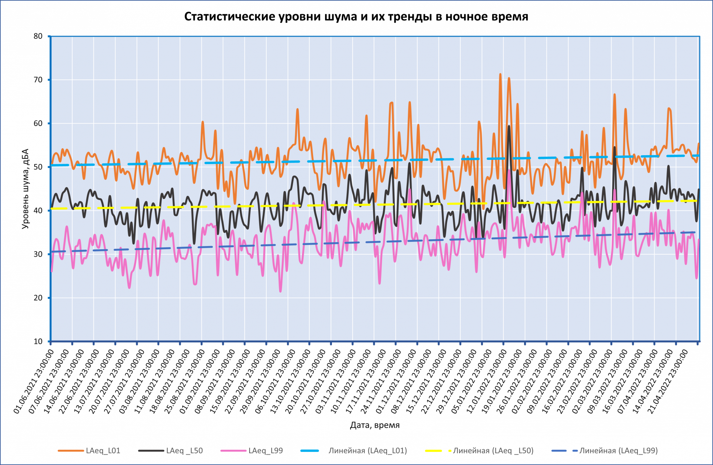Select the date label '29.12.2021 23:00:00'

click(x=456, y=381)
